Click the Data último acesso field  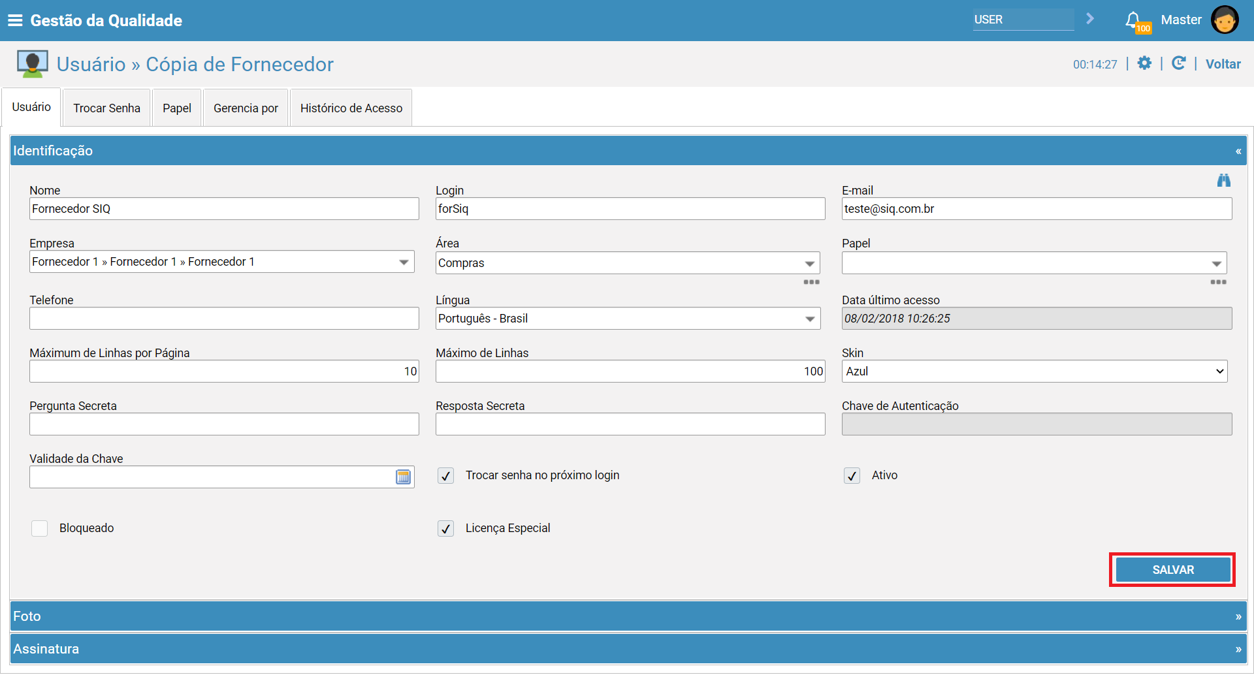click(x=1037, y=319)
